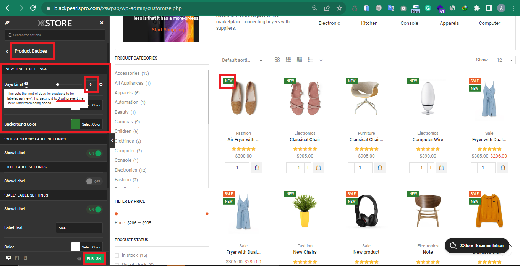Open browser share icon in address bar
The width and height of the screenshot is (520, 266).
pyautogui.click(x=327, y=8)
